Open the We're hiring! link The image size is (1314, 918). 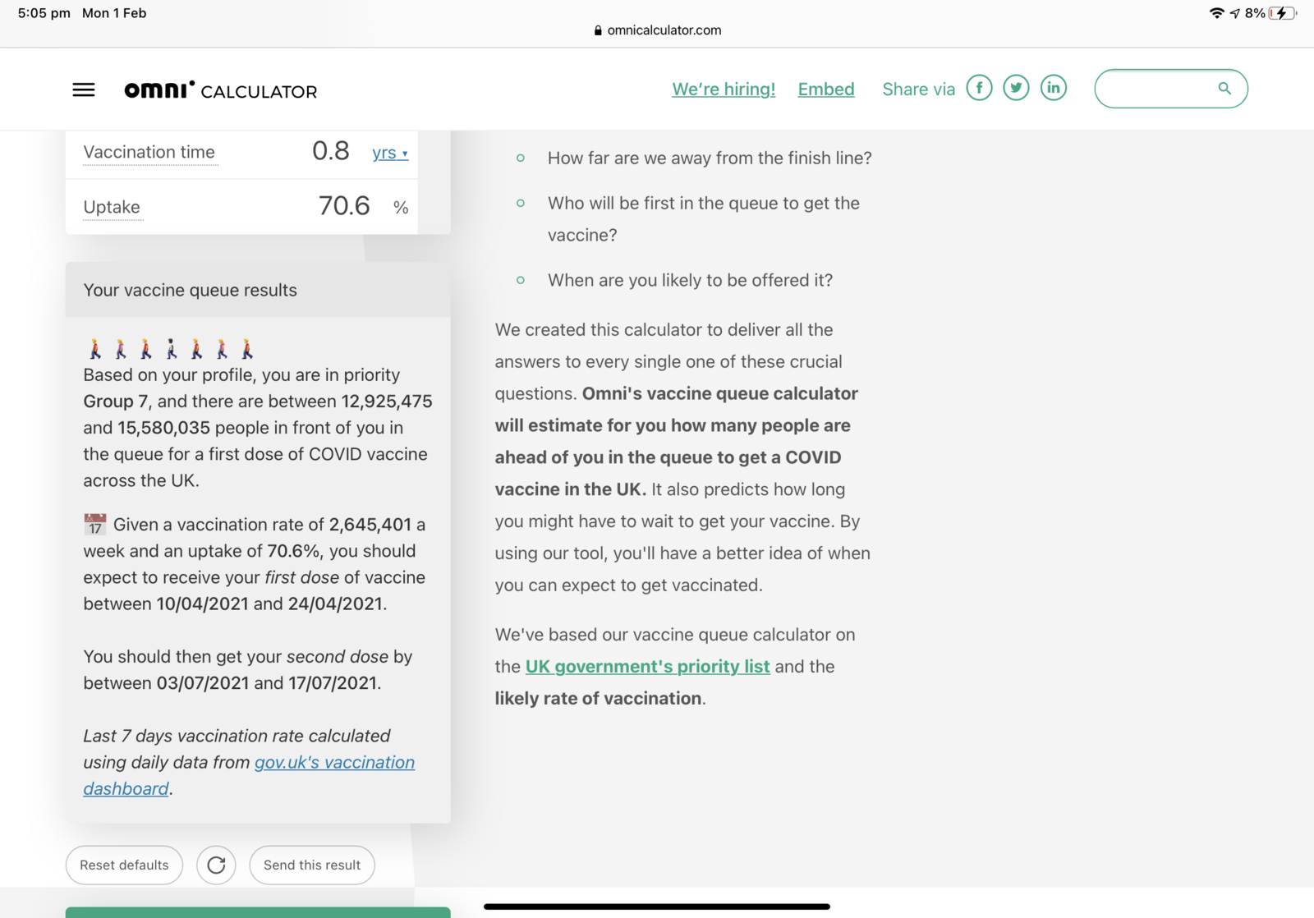[x=724, y=90]
